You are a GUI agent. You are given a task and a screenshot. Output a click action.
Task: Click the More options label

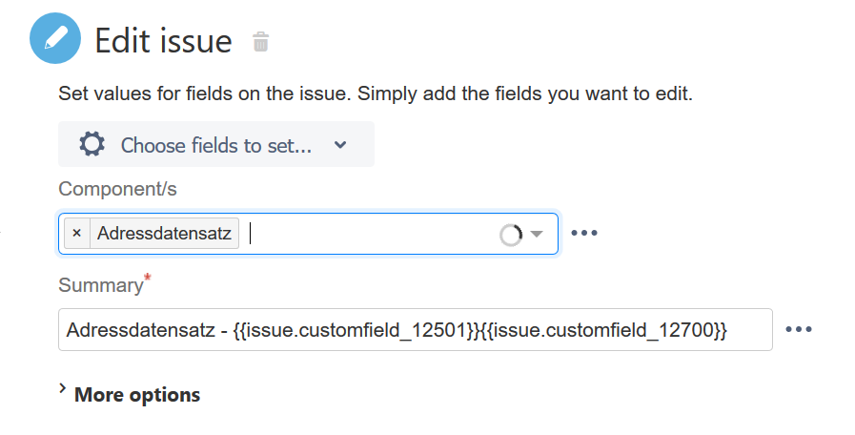tap(137, 395)
